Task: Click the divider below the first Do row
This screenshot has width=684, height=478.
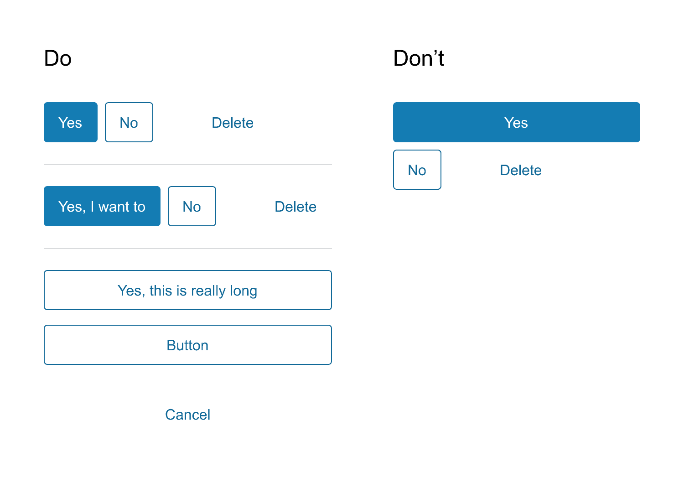Action: 187,165
